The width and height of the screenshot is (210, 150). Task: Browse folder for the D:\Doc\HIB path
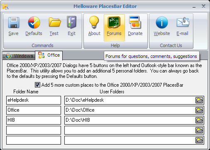click(x=199, y=120)
